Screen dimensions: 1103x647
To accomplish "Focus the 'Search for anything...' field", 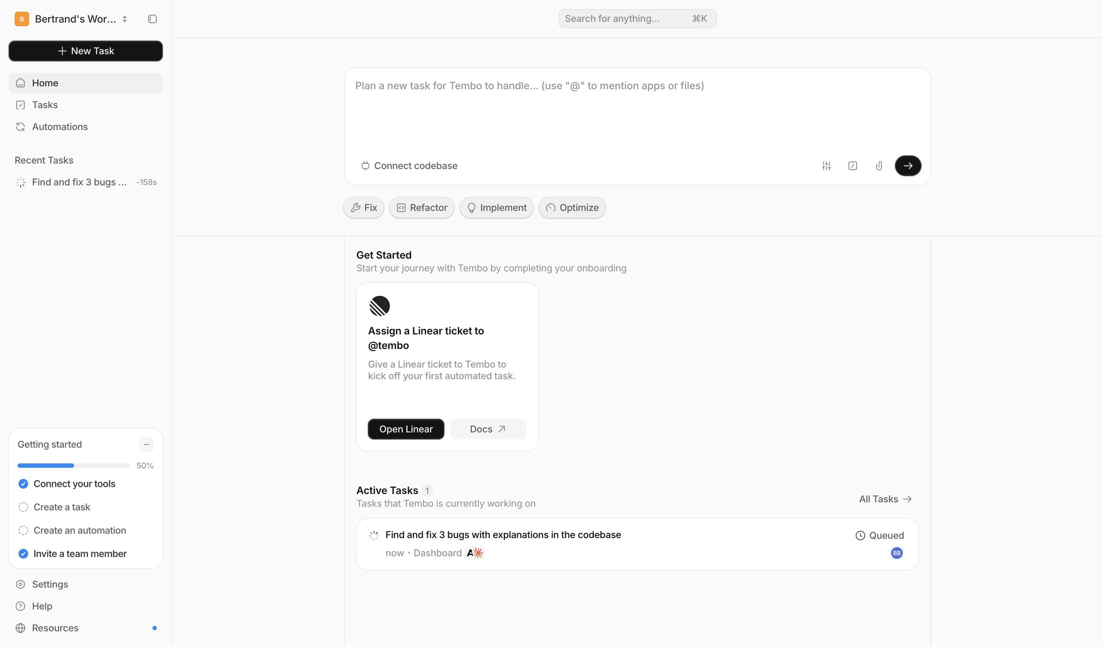I will [637, 19].
